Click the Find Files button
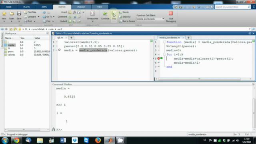This screenshot has height=144, width=256. coord(30,12)
